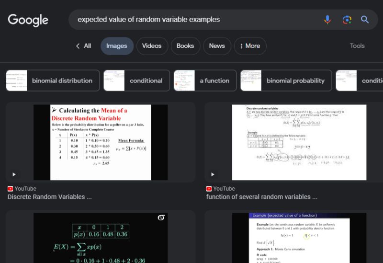Click YouTube source label under the golfer mean video
The height and width of the screenshot is (263, 383).
click(x=25, y=189)
